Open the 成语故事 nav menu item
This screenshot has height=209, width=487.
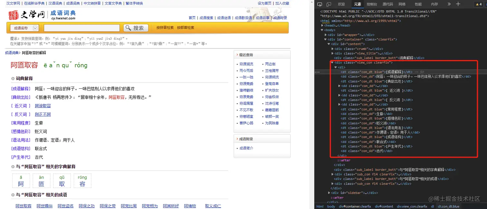[x=263, y=18]
